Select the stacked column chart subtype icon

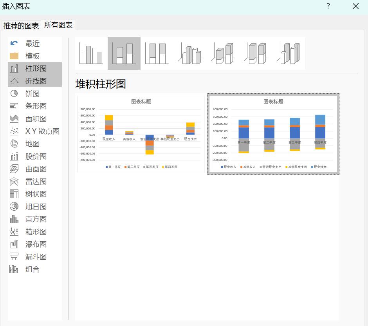click(x=124, y=53)
